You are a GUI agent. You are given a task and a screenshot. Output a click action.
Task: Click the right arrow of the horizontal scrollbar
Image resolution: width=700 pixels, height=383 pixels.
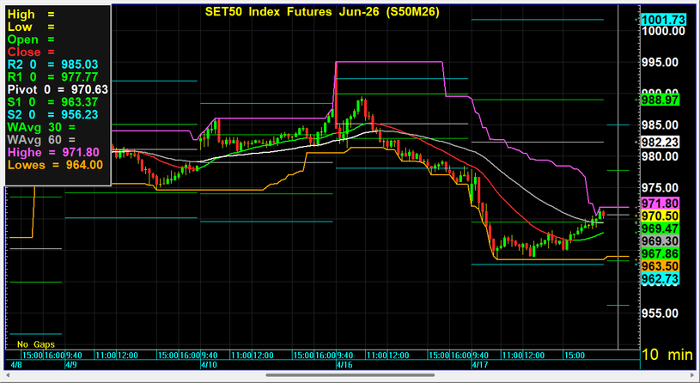point(691,375)
